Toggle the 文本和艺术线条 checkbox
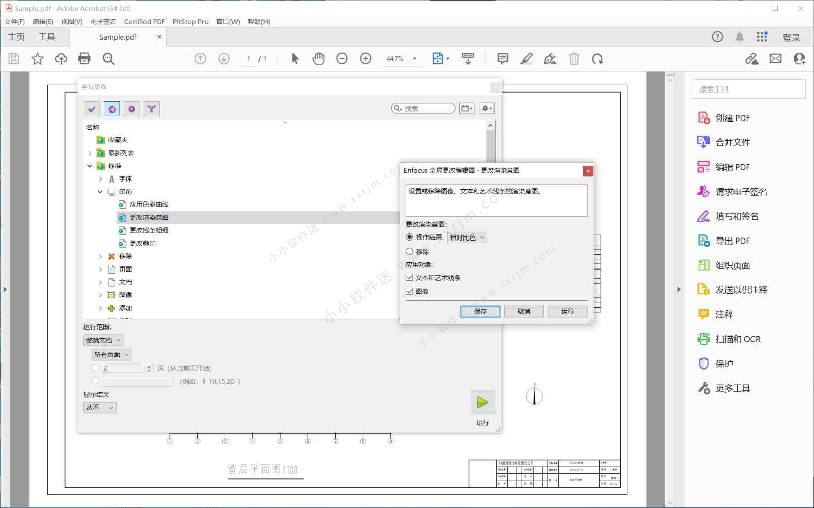Screen dimensions: 814x508 pos(410,277)
